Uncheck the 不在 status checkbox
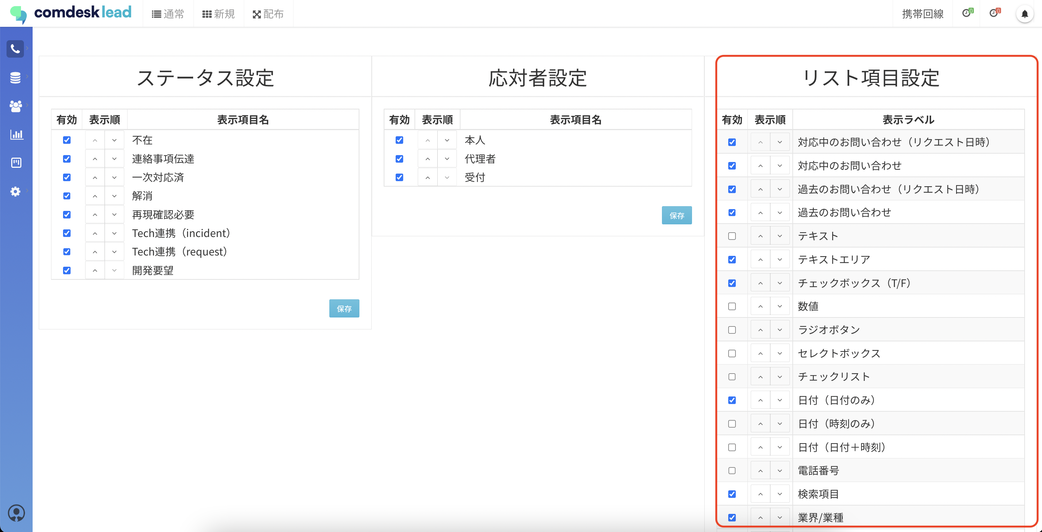This screenshot has height=532, width=1042. tap(67, 140)
